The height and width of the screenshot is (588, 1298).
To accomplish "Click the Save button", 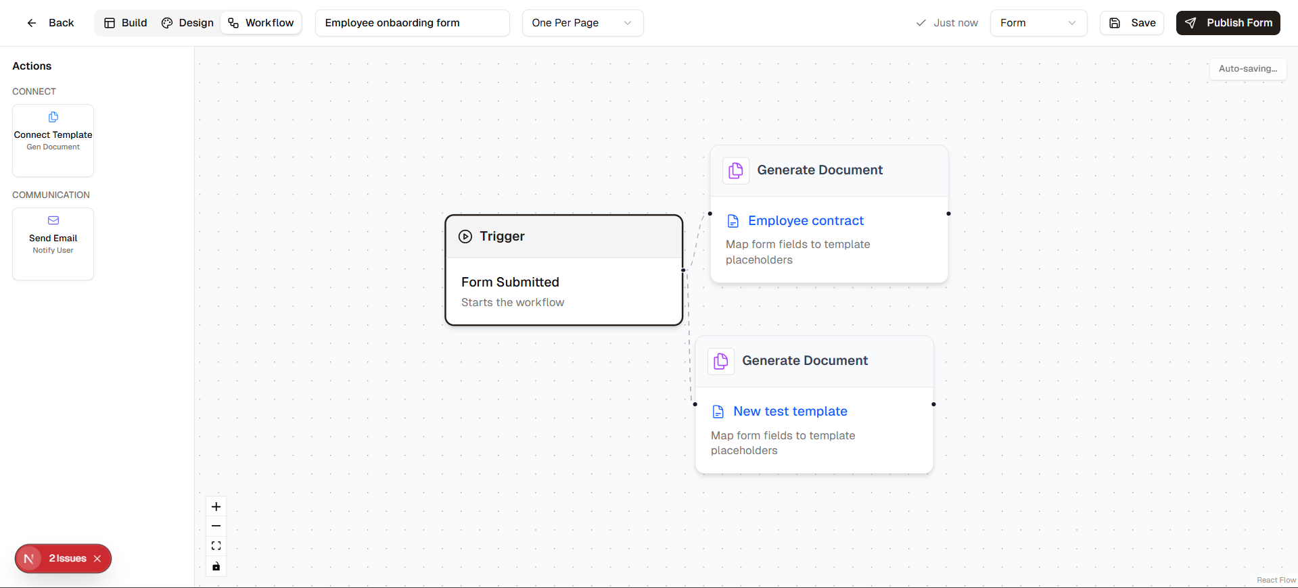I will (x=1132, y=23).
